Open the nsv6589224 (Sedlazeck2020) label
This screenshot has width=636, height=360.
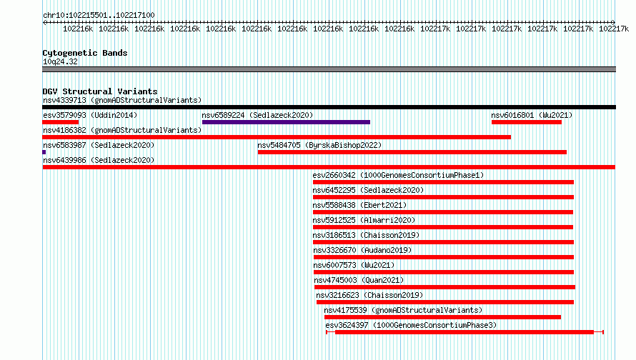tap(257, 115)
